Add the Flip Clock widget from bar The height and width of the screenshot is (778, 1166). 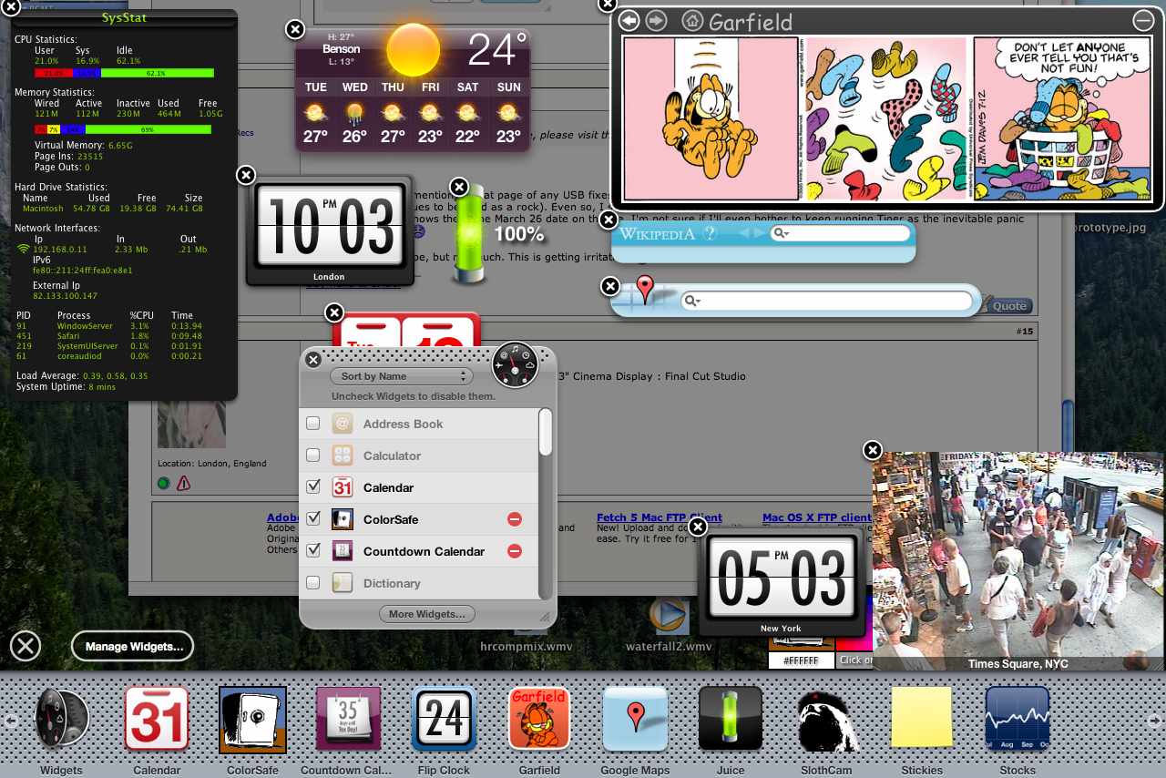tap(444, 719)
